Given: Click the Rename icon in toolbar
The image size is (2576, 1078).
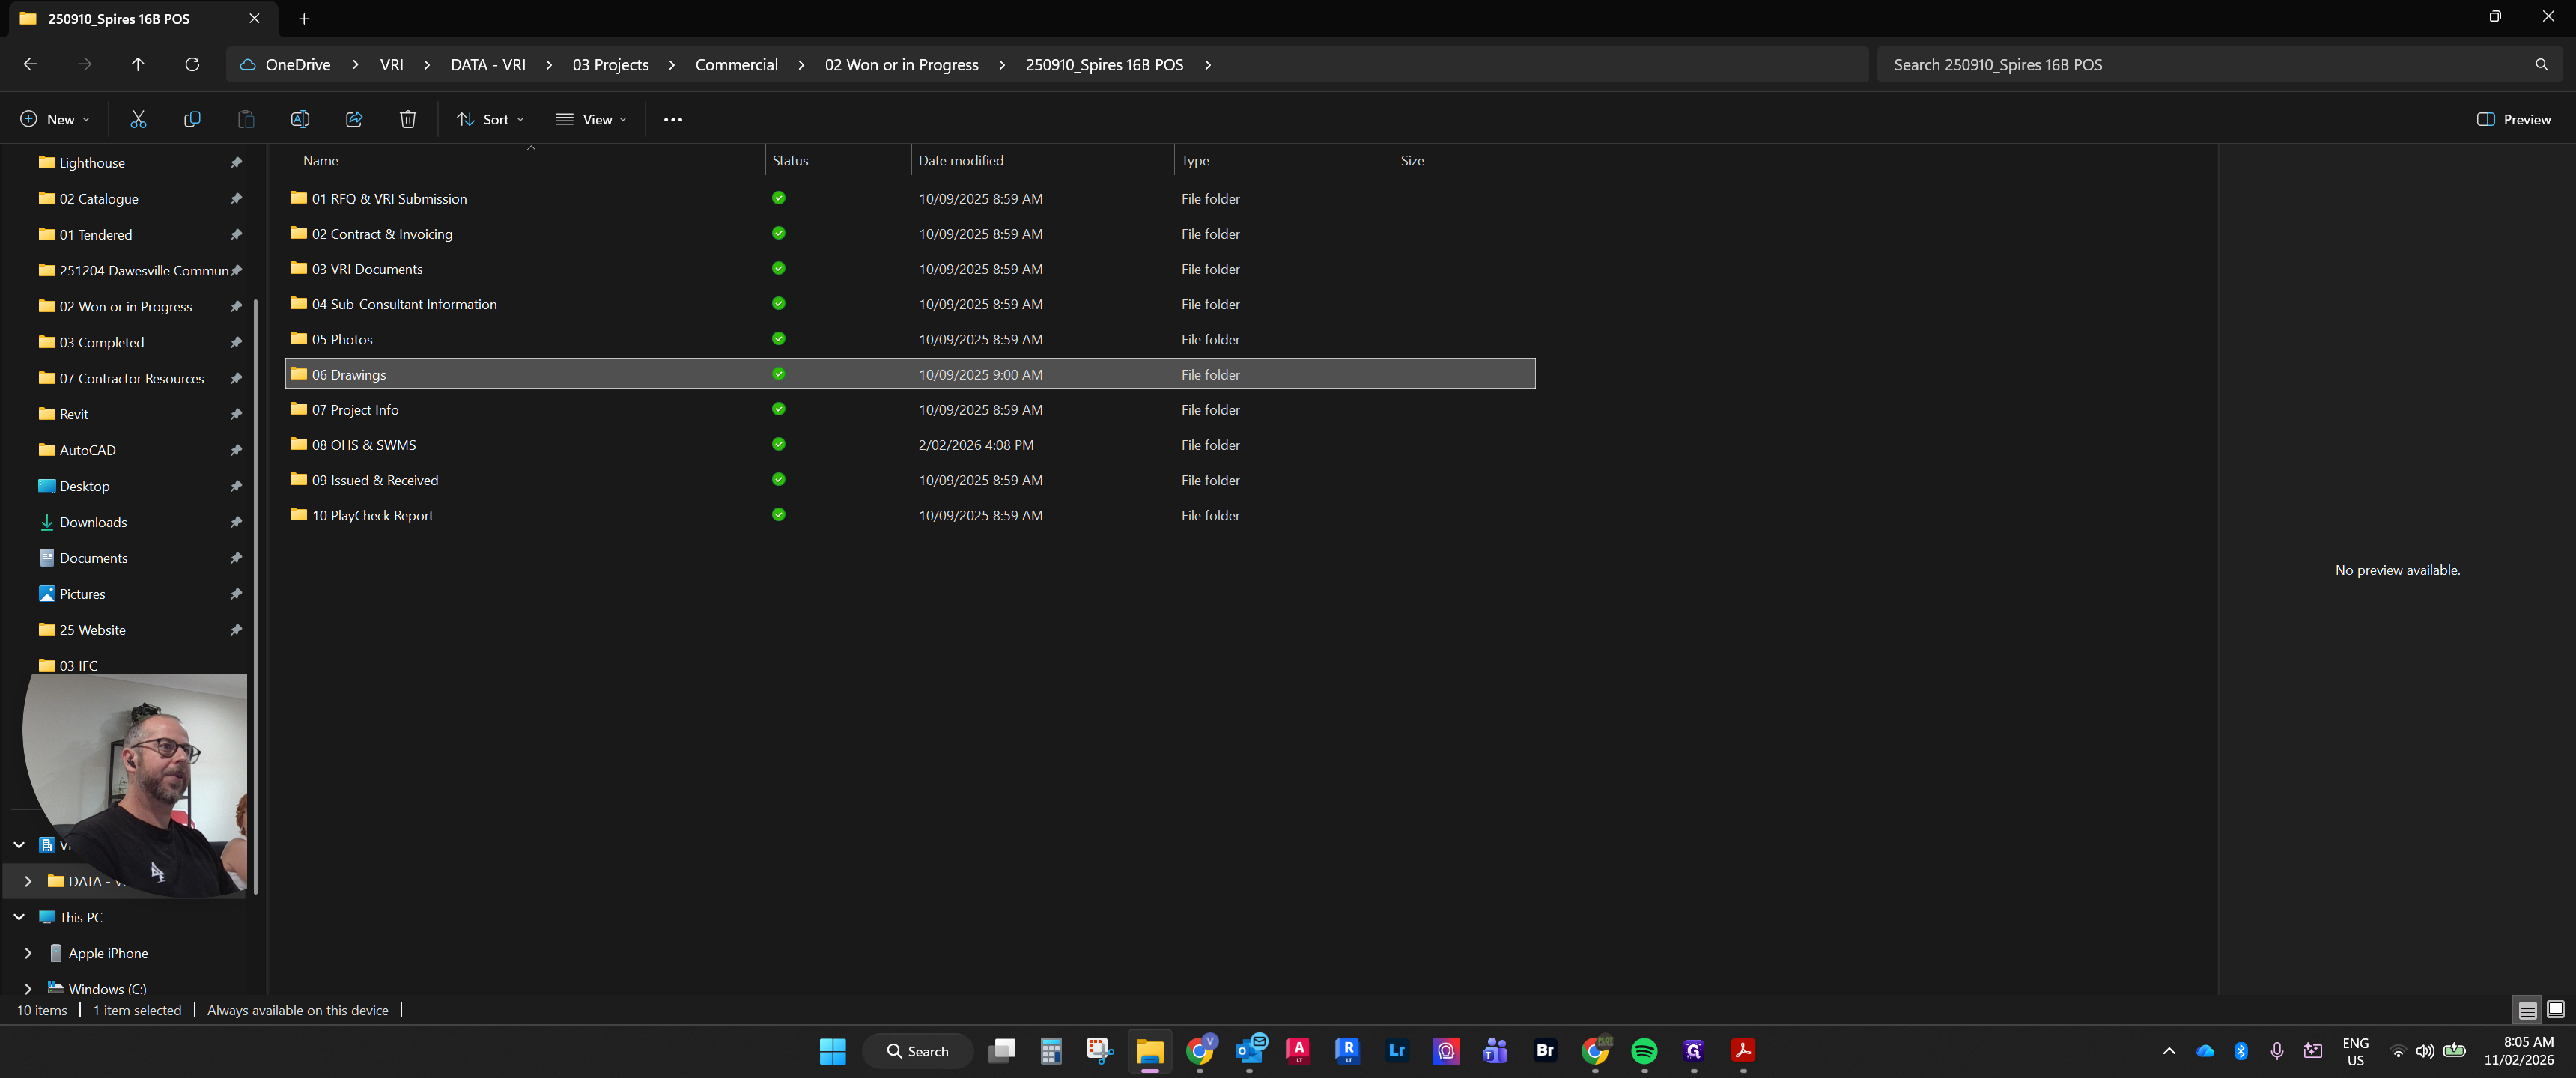Looking at the screenshot, I should pos(300,119).
